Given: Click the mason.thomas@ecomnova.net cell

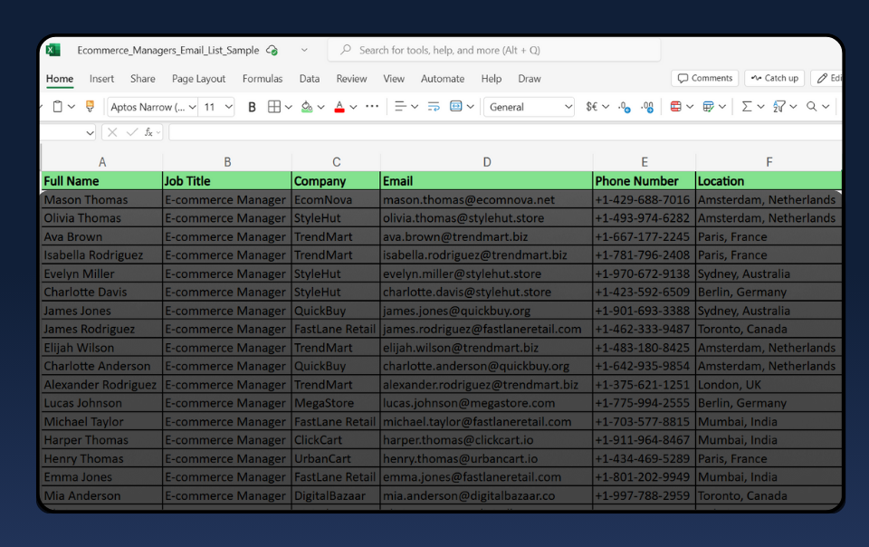Looking at the screenshot, I should [487, 199].
